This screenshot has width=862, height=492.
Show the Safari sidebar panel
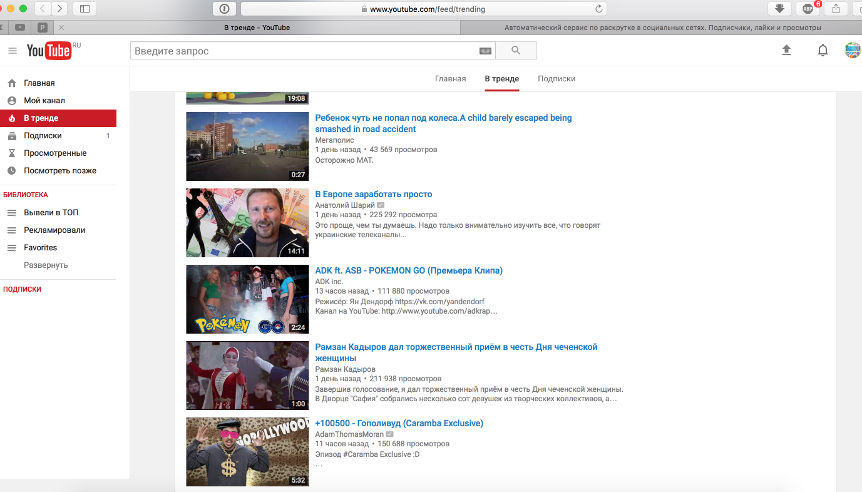tap(85, 9)
